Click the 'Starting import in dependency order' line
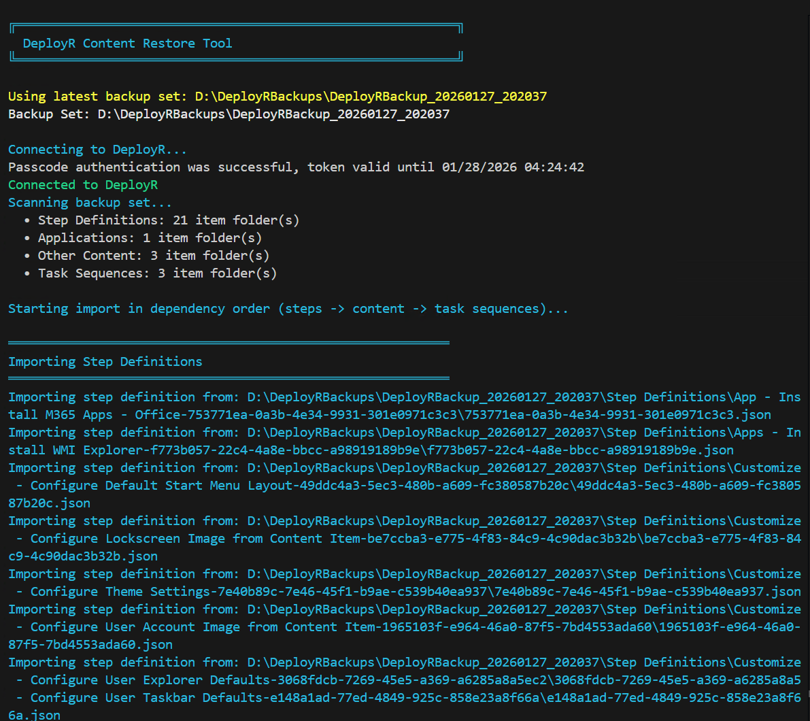The image size is (810, 721). [288, 309]
